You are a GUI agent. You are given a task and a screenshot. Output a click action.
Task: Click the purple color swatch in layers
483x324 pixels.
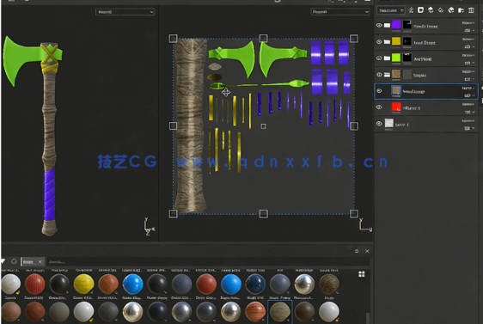396,25
